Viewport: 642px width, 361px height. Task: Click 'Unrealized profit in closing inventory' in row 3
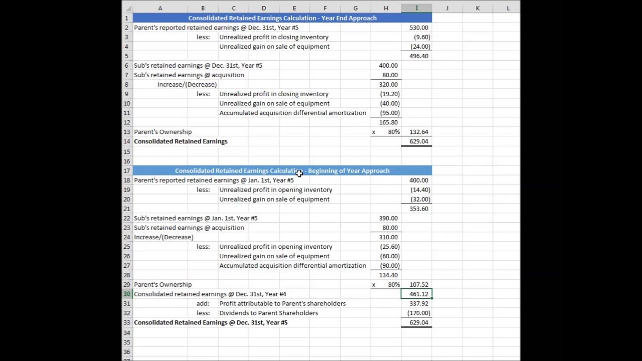click(274, 37)
